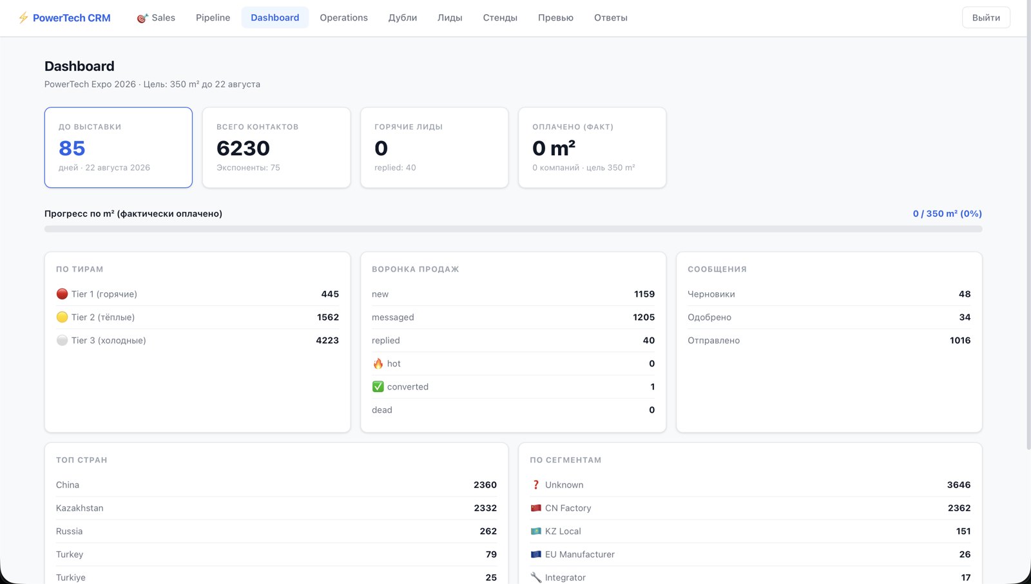The image size is (1031, 584).
Task: Switch to the Превью tab
Action: click(x=555, y=18)
